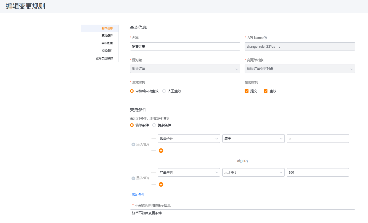368x223 pixels.
Task: Remove the first AND condition group
Action: point(133,144)
